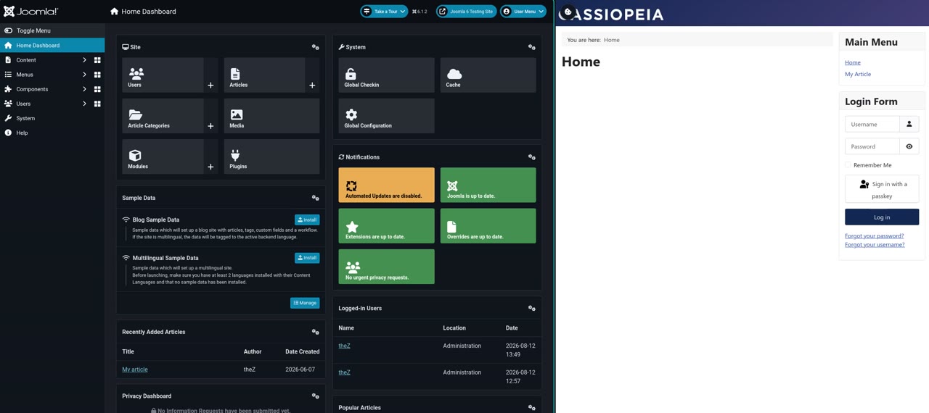Add new article category with plus icon
929x413 pixels.
pyautogui.click(x=210, y=126)
